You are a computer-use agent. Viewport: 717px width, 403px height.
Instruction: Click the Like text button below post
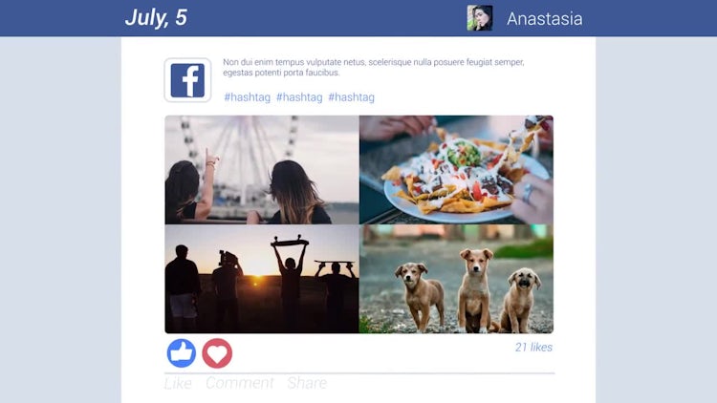point(178,383)
